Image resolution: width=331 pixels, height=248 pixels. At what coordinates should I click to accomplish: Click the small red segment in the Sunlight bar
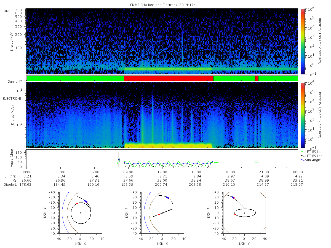tap(257, 78)
